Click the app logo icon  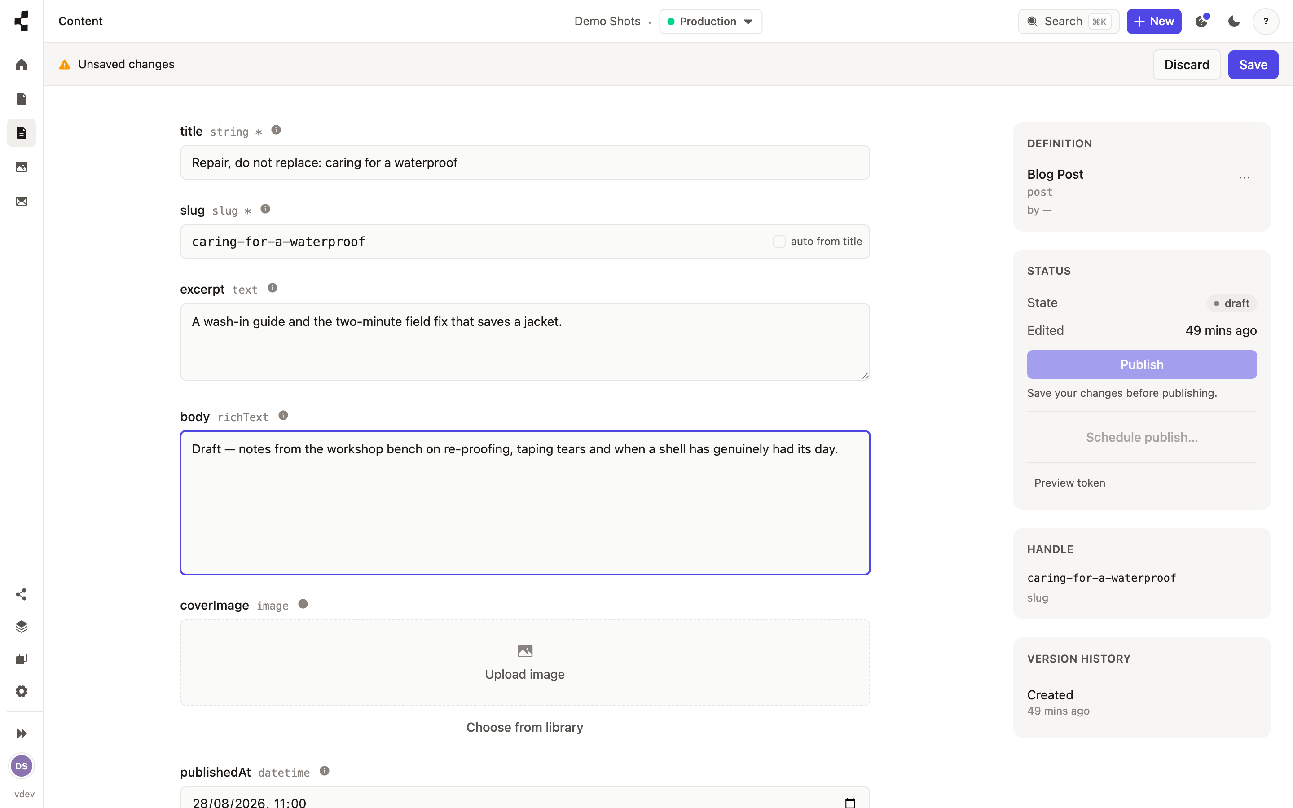[22, 22]
